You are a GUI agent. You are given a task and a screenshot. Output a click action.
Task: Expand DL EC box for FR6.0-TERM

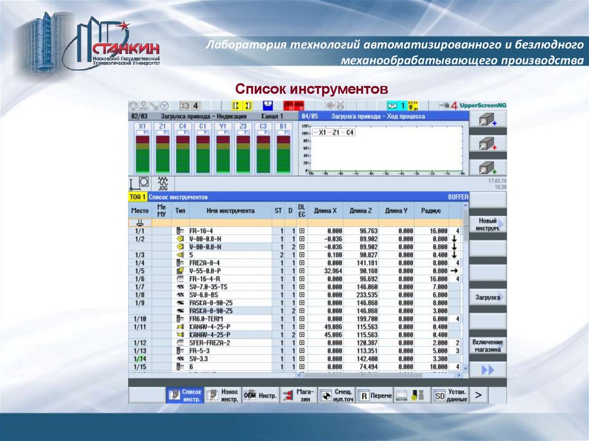pyautogui.click(x=301, y=319)
